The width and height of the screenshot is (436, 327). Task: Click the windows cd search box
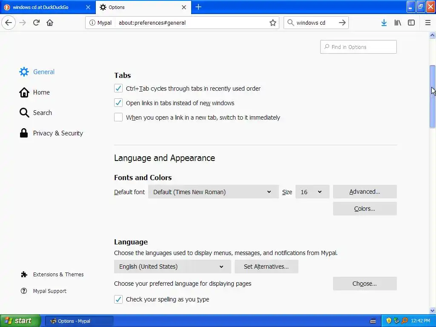click(x=316, y=23)
